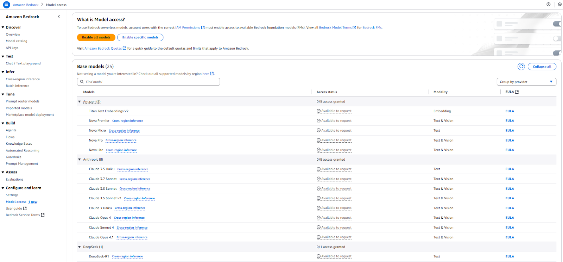The width and height of the screenshot is (563, 262).
Task: Open the EULA link for Nova Lite
Action: point(510,150)
